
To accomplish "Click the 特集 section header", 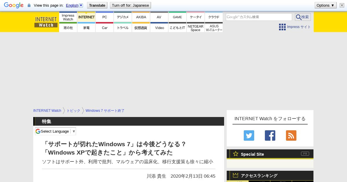I will pyautogui.click(x=47, y=121).
